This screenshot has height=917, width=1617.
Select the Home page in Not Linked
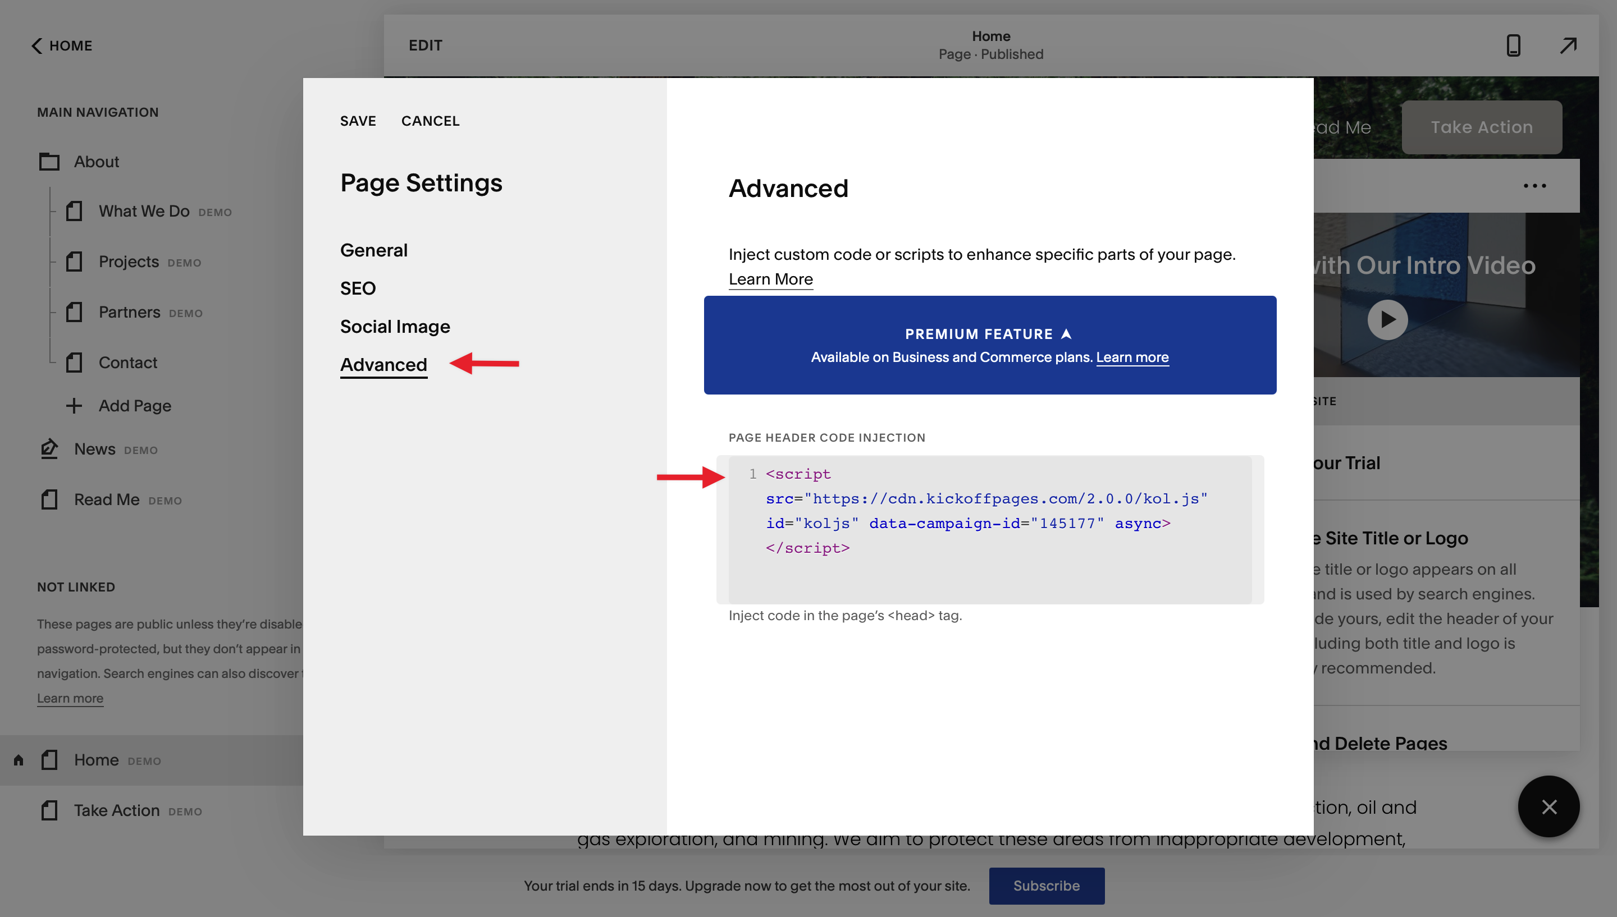[97, 760]
